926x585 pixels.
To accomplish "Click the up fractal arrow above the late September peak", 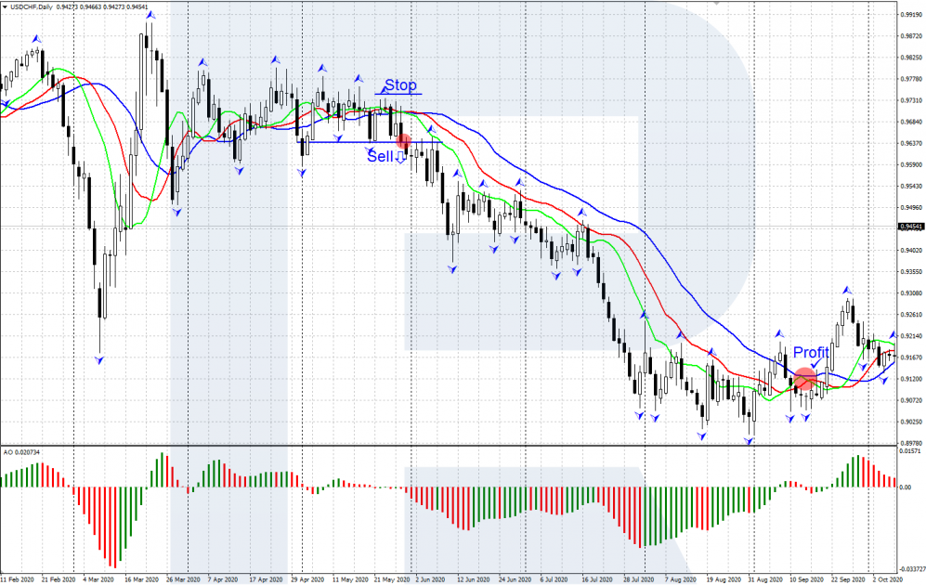I will (846, 290).
